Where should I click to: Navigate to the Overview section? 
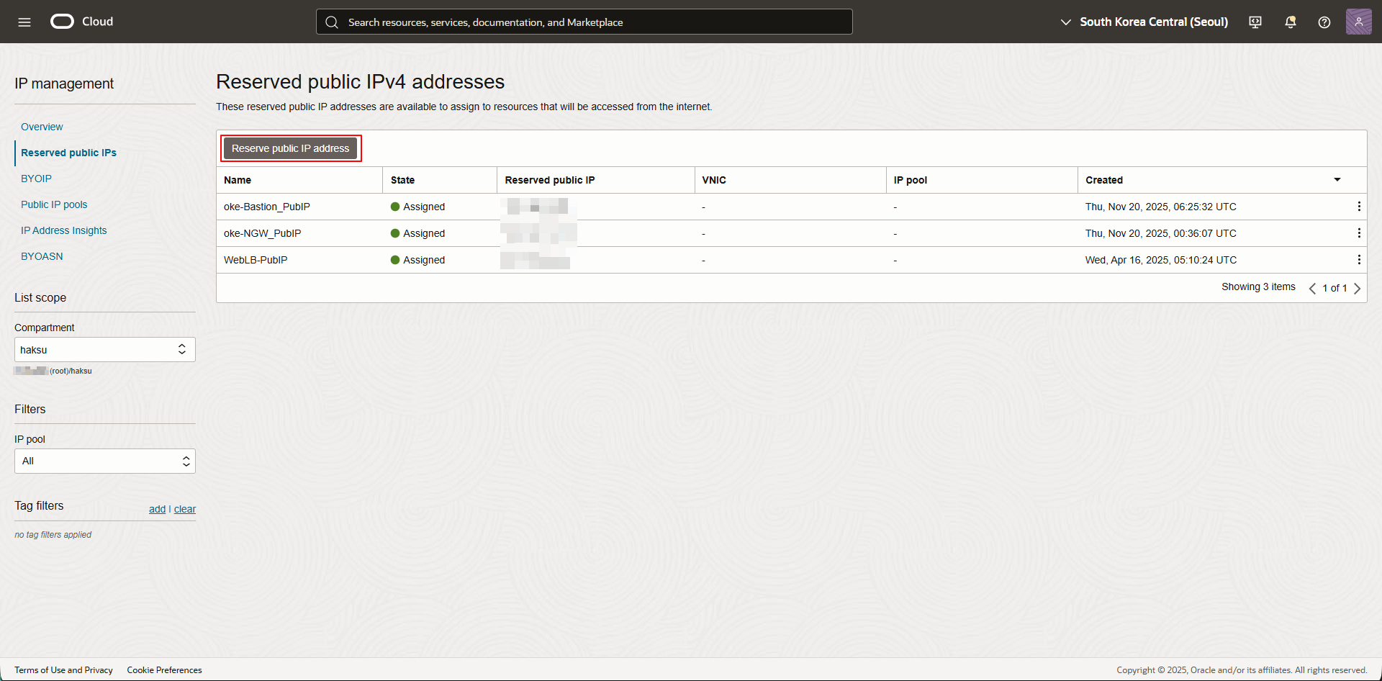click(42, 127)
